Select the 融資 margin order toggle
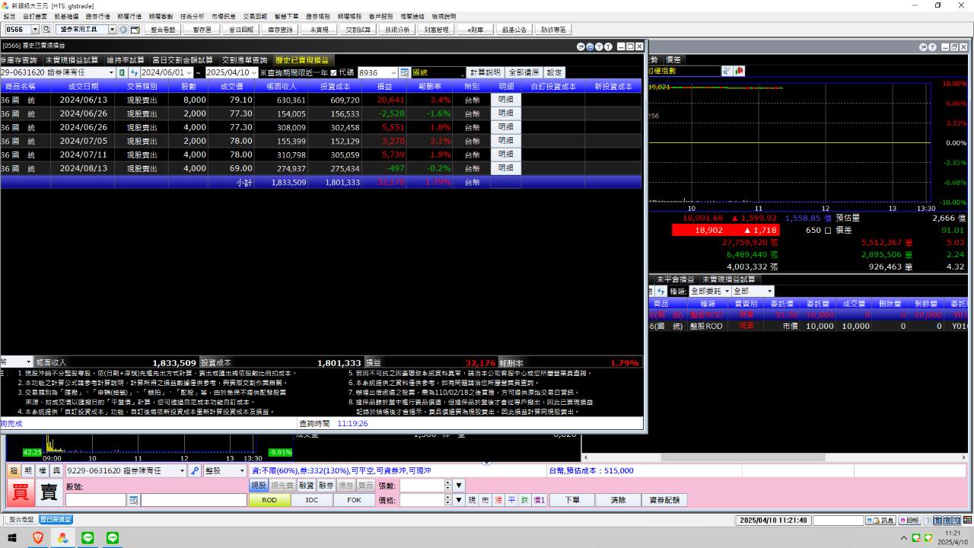Screen dimensions: 974x548 [306, 486]
